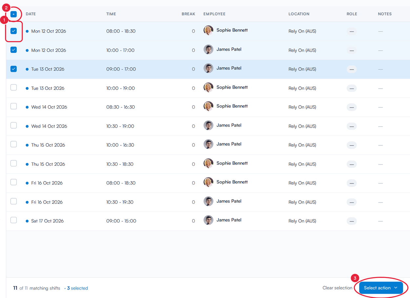Screen dimensions: 410x298
Task: Uncheck James Patel Mon 12 Oct 10:00 shift
Action: coord(13,50)
